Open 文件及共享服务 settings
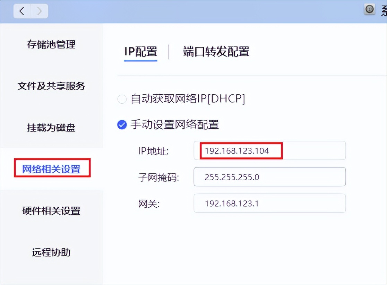Screen dimensions: 387x285 pyautogui.click(x=51, y=86)
